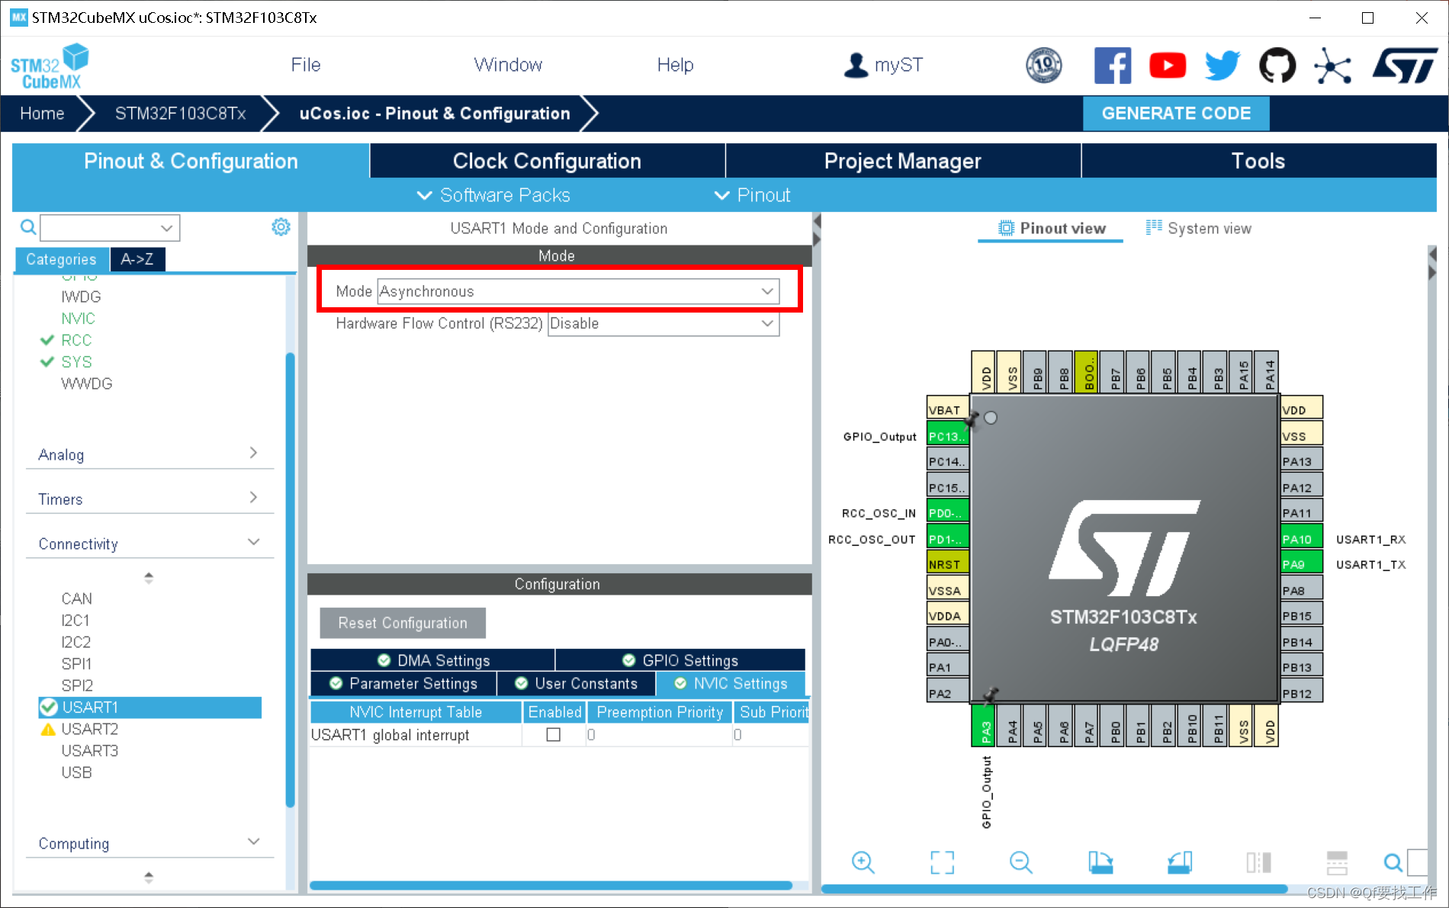The width and height of the screenshot is (1449, 908).
Task: Zoom out of the pinout view
Action: click(1021, 862)
